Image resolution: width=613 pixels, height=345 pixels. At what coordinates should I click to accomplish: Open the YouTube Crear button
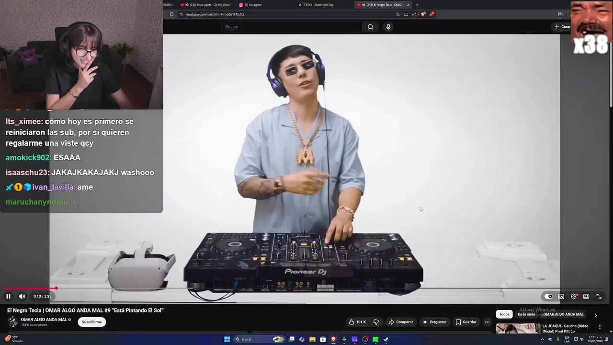[562, 27]
